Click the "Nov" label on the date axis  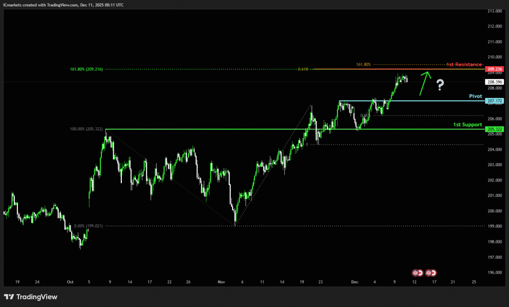click(x=221, y=282)
